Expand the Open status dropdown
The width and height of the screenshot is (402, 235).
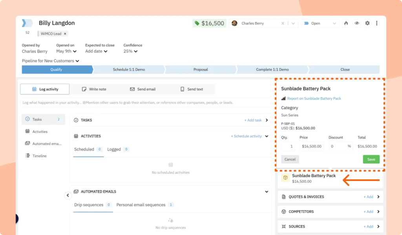[x=319, y=23]
